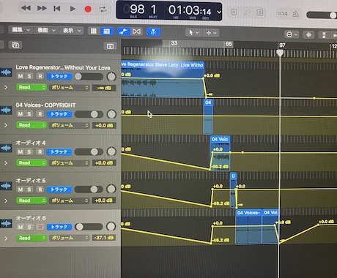Image resolution: width=337 pixels, height=278 pixels.
Task: Record-enable the Love Regenerator track
Action: (40, 76)
